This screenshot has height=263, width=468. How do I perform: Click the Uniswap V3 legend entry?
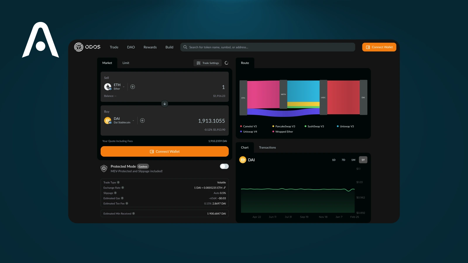(x=345, y=126)
